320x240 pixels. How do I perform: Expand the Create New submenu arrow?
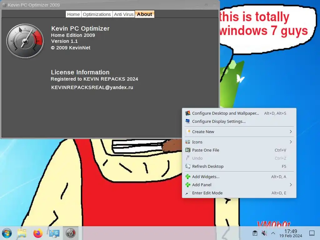(291, 132)
